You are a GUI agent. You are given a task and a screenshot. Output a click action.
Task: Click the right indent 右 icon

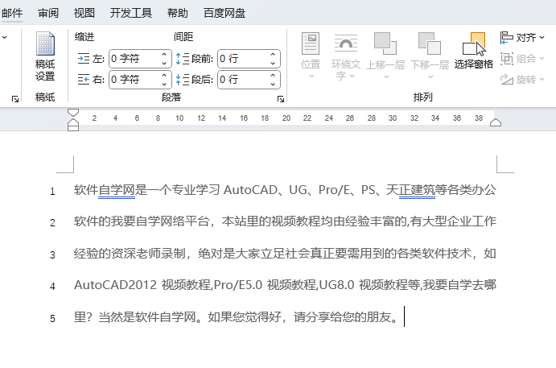click(x=84, y=80)
